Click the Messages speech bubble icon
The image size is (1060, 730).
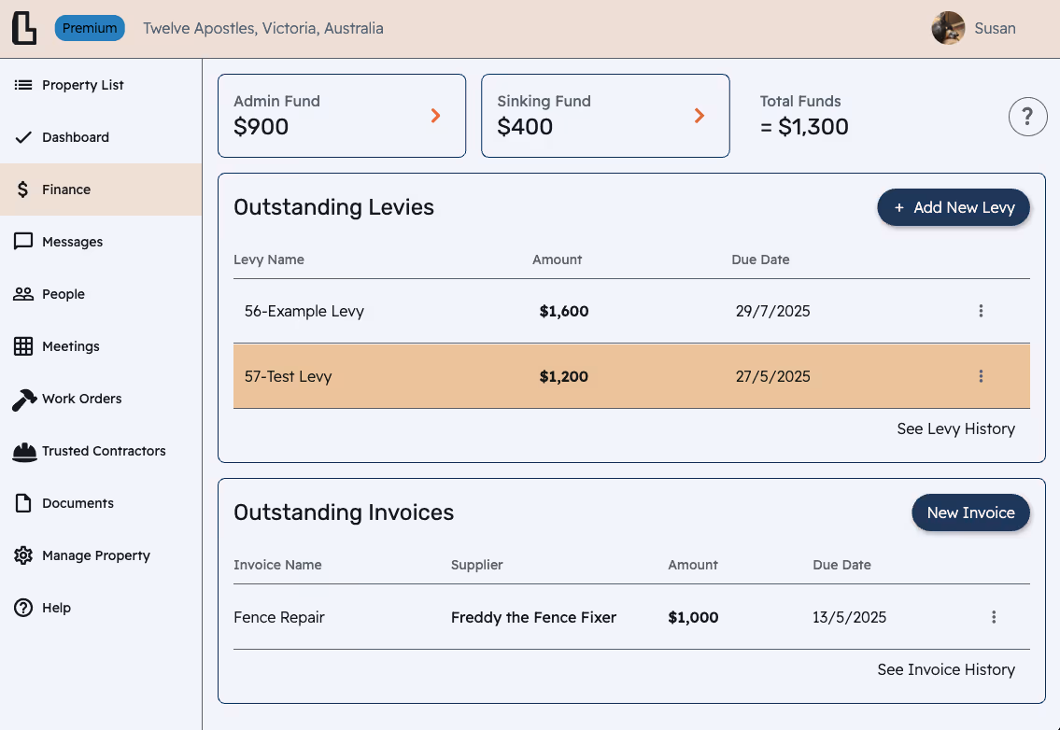coord(23,241)
